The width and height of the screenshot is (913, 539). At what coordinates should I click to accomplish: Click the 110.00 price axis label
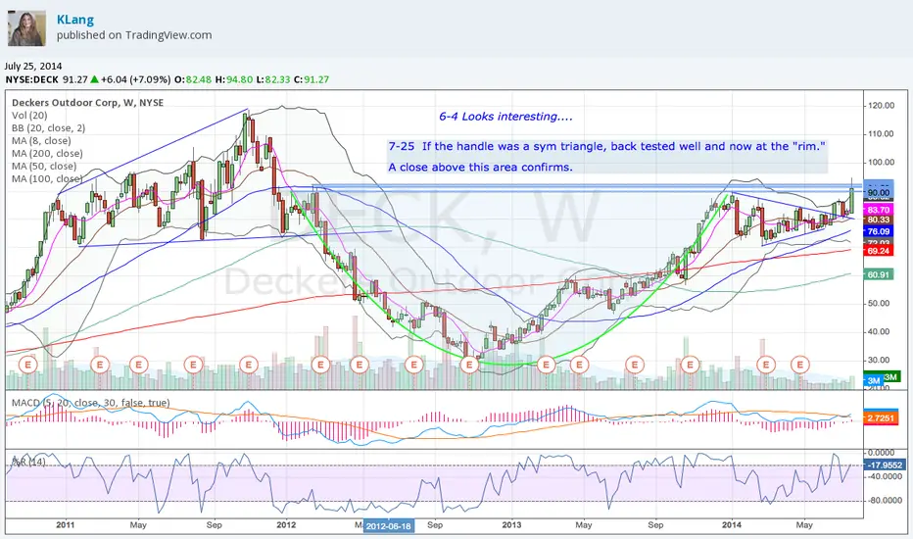coord(881,133)
